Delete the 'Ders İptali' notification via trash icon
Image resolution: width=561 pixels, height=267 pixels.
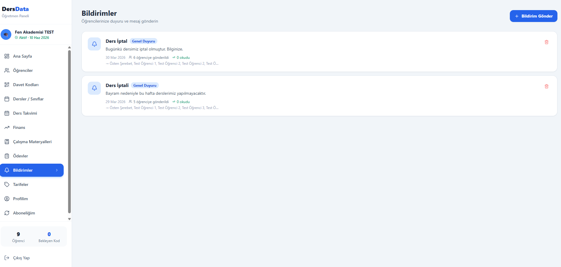click(x=546, y=86)
